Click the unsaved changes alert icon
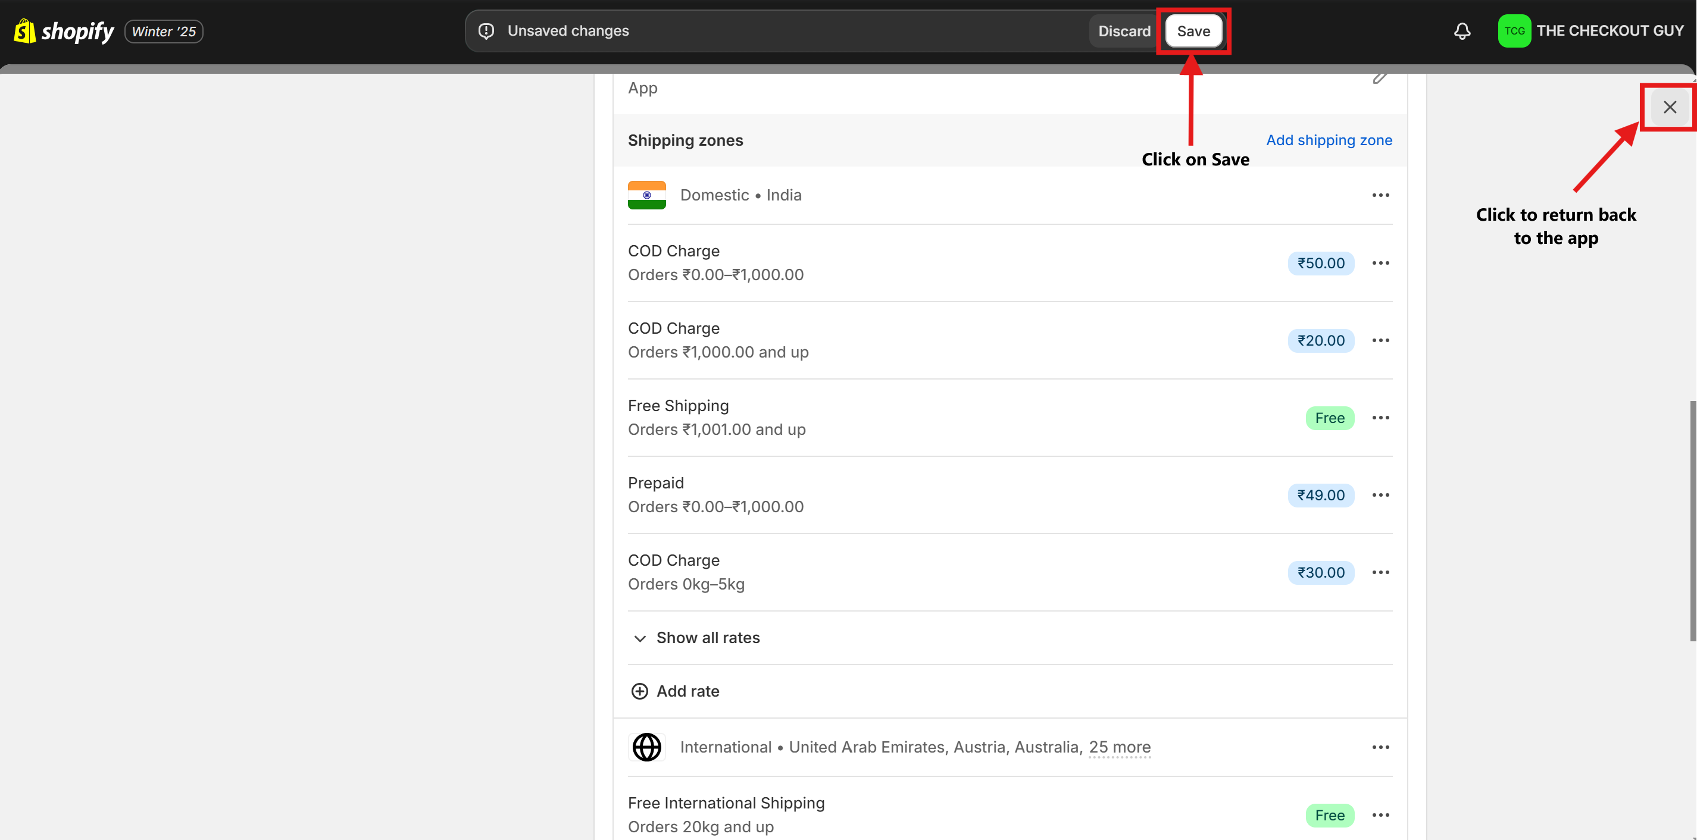This screenshot has width=1697, height=840. [x=486, y=31]
